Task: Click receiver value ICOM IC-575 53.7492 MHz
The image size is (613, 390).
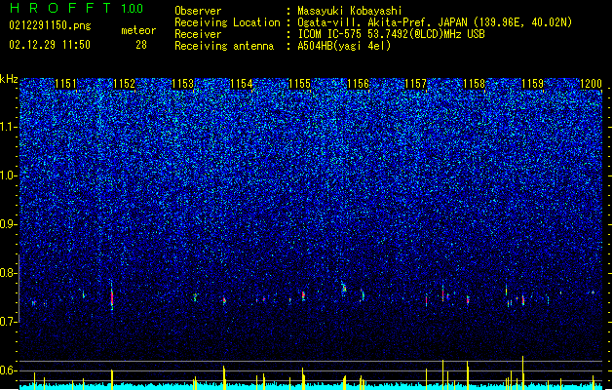Action: coord(391,34)
